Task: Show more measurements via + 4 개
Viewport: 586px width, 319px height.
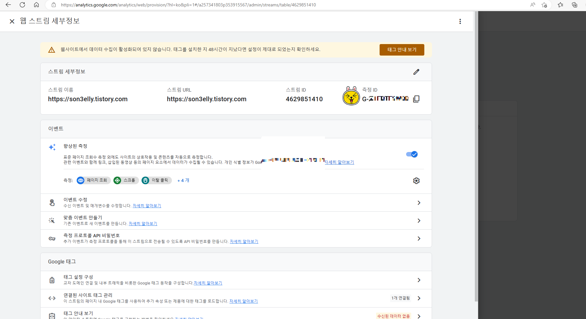Action: pyautogui.click(x=183, y=180)
